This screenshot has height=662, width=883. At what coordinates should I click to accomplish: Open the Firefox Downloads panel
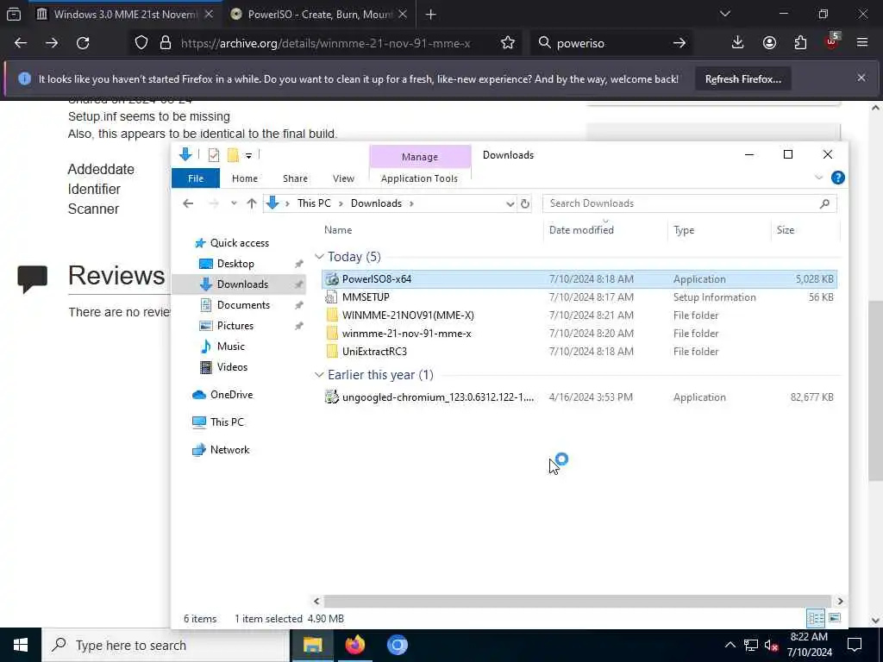click(x=737, y=43)
